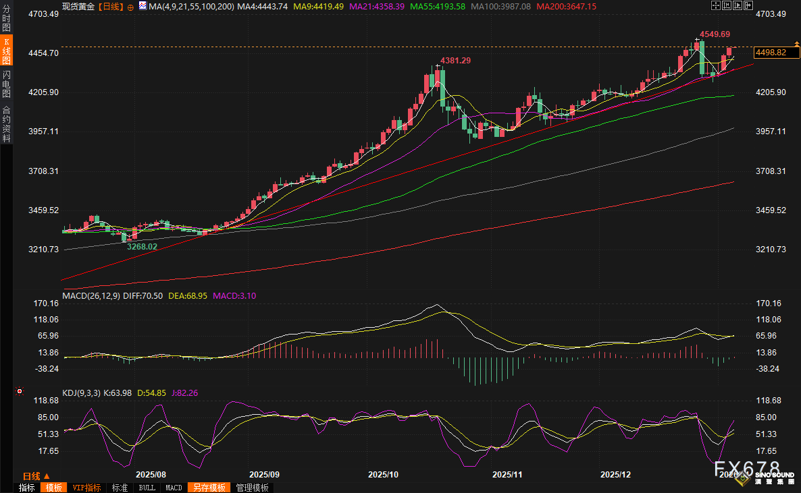Click the red sun icon beside the KDJ panel
The width and height of the screenshot is (801, 493).
point(19,391)
